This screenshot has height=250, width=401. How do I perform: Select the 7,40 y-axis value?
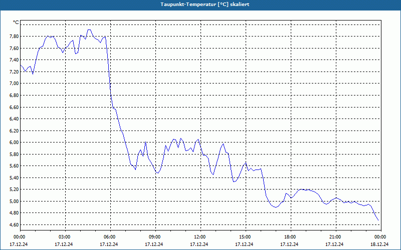coord(14,59)
